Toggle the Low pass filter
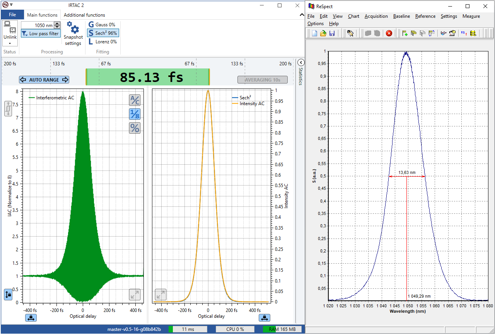Viewport: 495px width, 334px height. click(x=41, y=34)
